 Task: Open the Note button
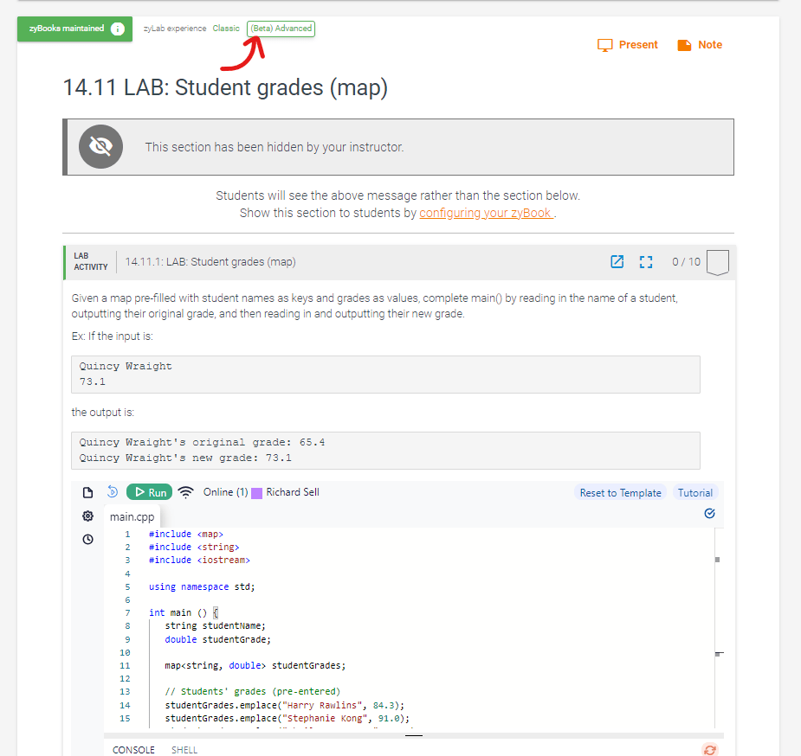(x=700, y=45)
